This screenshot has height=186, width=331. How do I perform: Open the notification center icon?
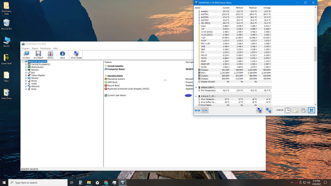[x=325, y=183]
